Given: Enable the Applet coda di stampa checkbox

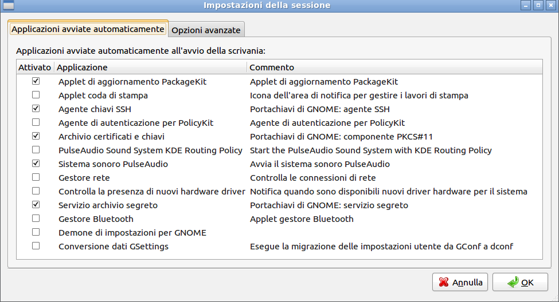Looking at the screenshot, I should click(36, 95).
